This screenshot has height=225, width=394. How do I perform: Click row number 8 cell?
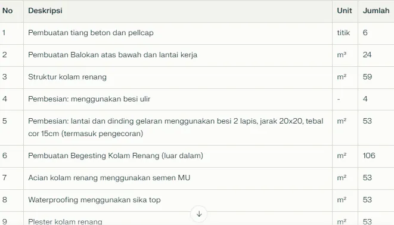click(x=5, y=200)
